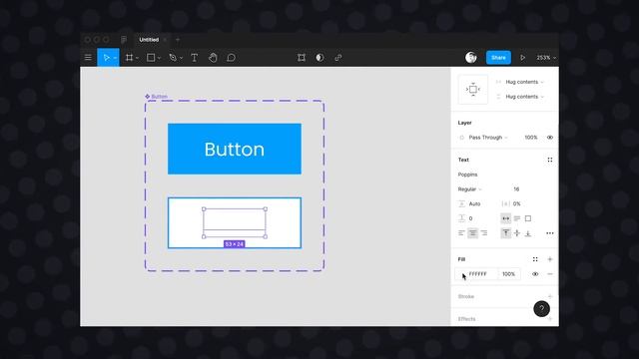The width and height of the screenshot is (639, 359).
Task: Add a new fill with plus icon
Action: (550, 259)
